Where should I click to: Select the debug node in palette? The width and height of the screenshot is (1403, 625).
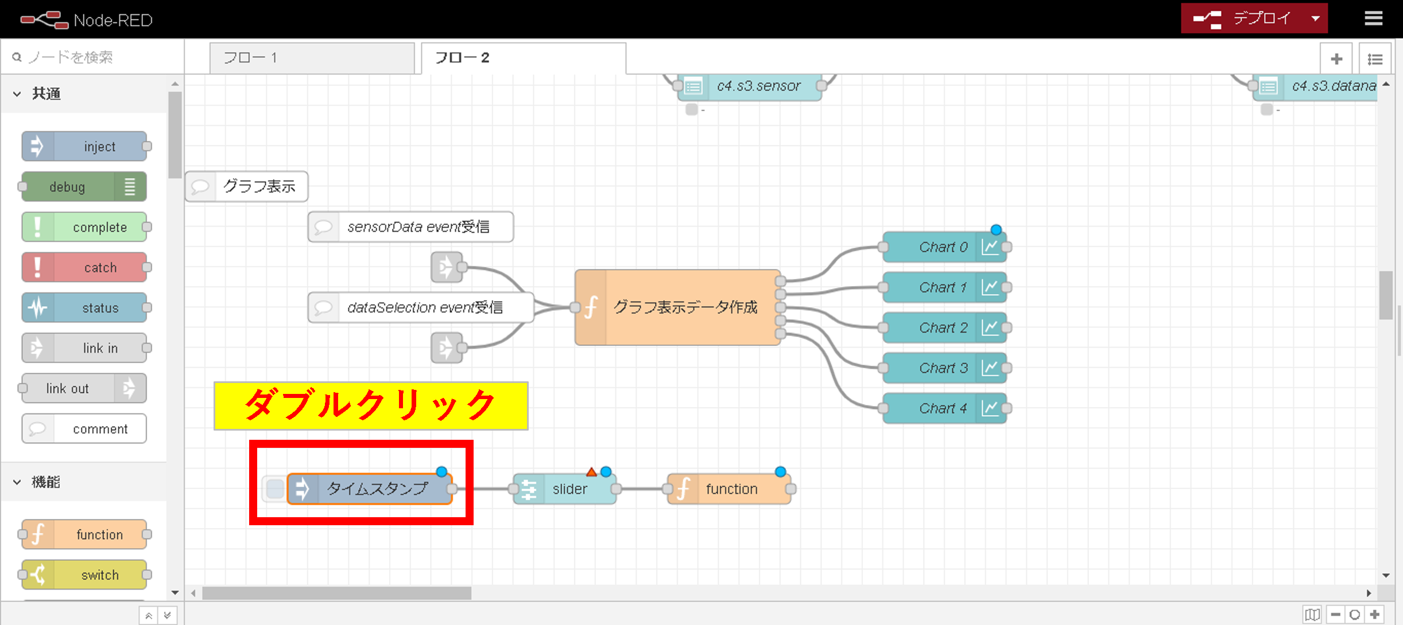point(84,187)
